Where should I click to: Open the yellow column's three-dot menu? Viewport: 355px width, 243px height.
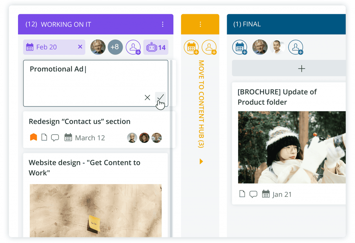tap(200, 24)
